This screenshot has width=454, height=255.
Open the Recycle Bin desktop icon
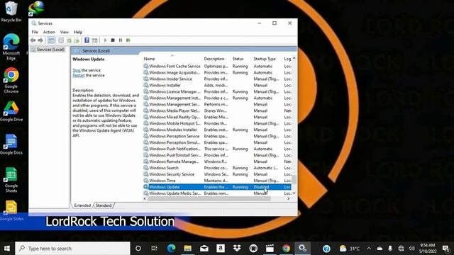click(11, 11)
